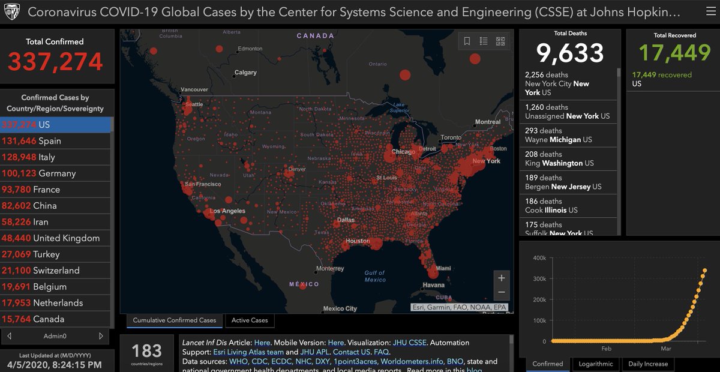Click the Johns Hopkins shield logo
Screen dimensions: 720x372
pyautogui.click(x=12, y=11)
